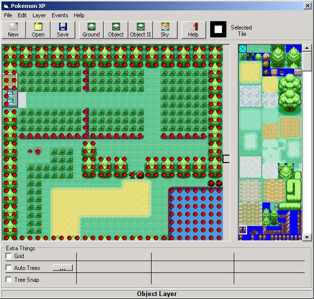Open Help from the toolbar
The height and width of the screenshot is (299, 314).
pyautogui.click(x=193, y=30)
